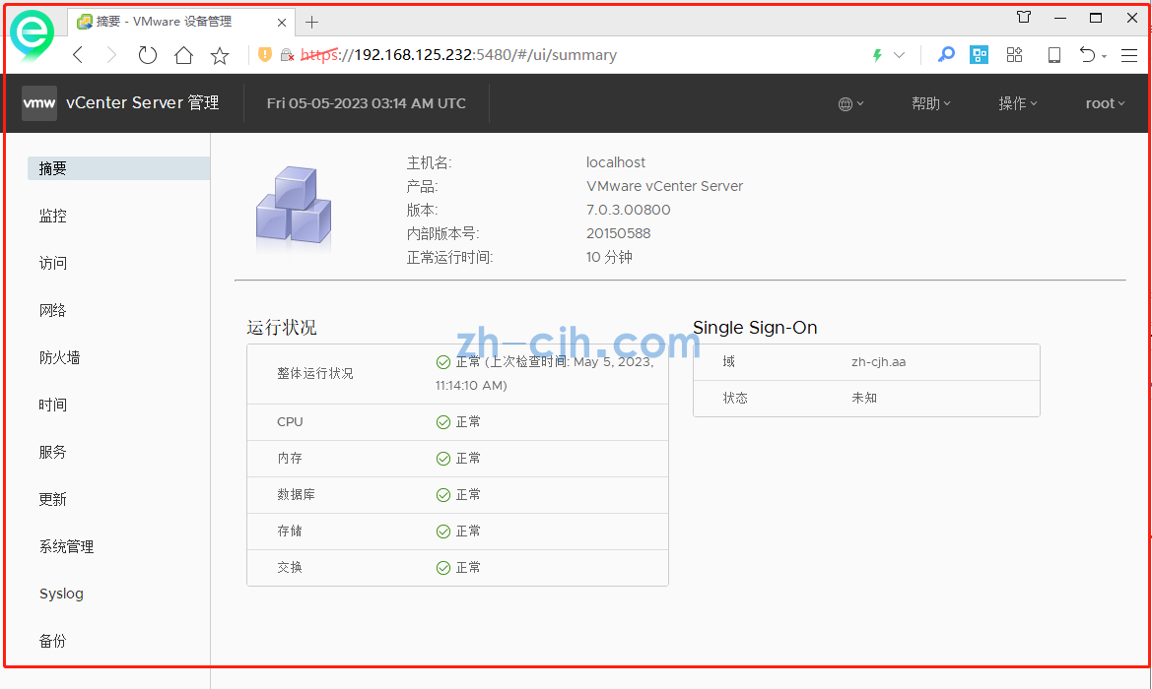Screen dimensions: 1152x689
Task: Open the browser hamburger menu
Action: tap(1129, 55)
